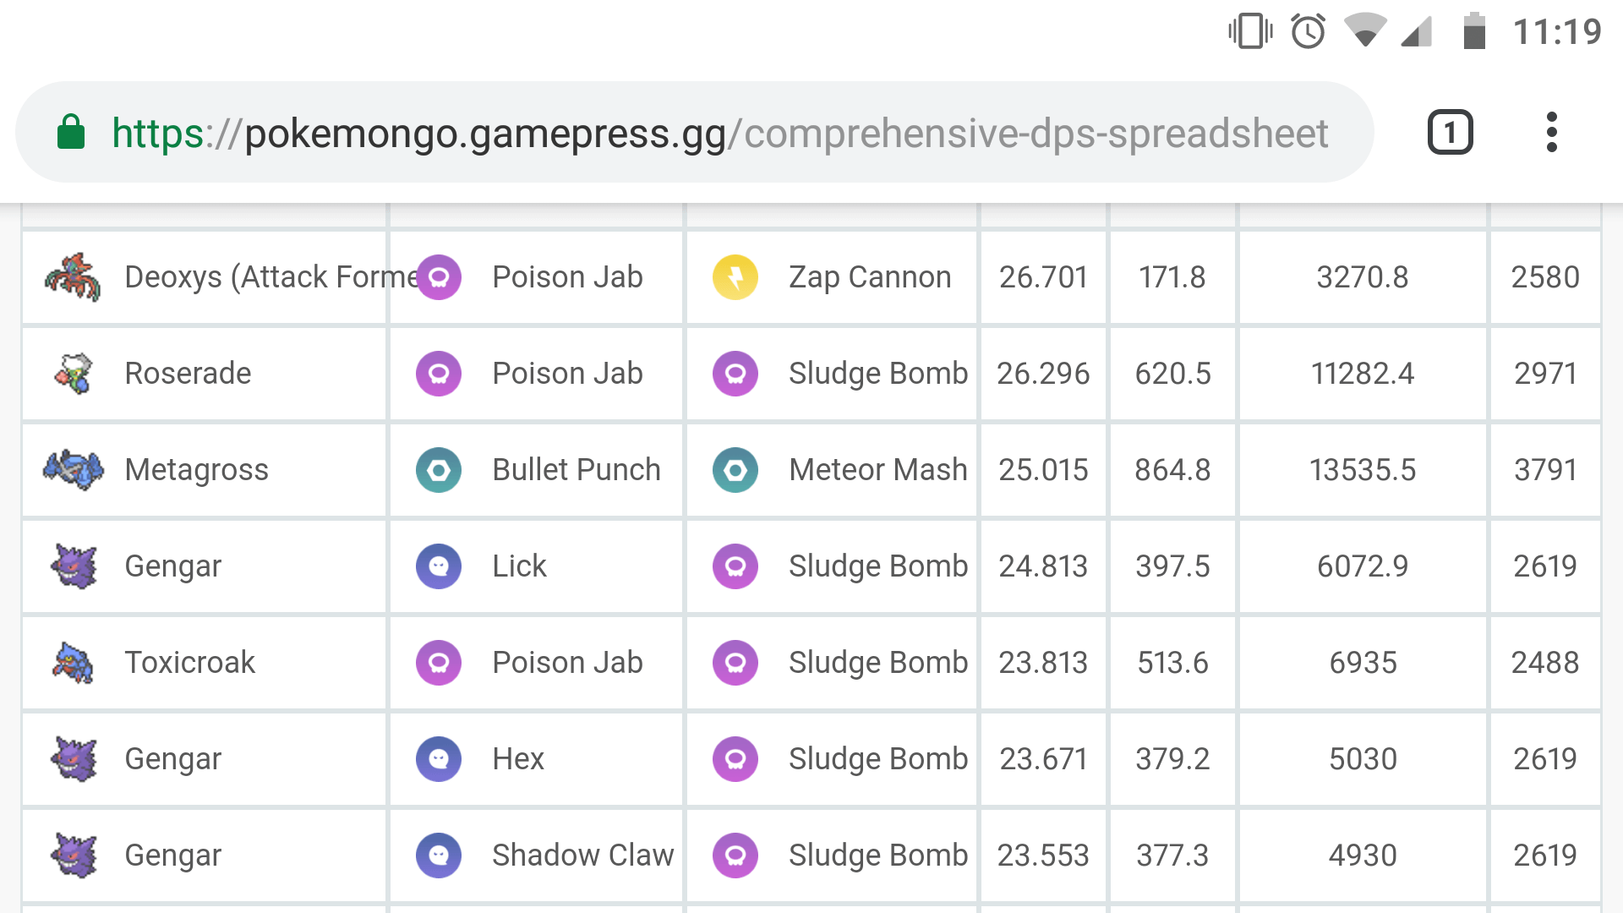Click the steel type icon beside Meteor Mash

(x=735, y=470)
